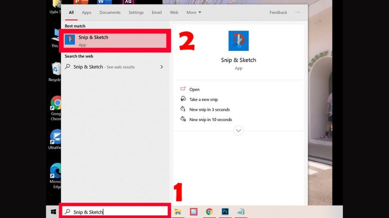Open the three-dots options menu
Image resolution: width=389 pixels, height=218 pixels.
coord(298,12)
